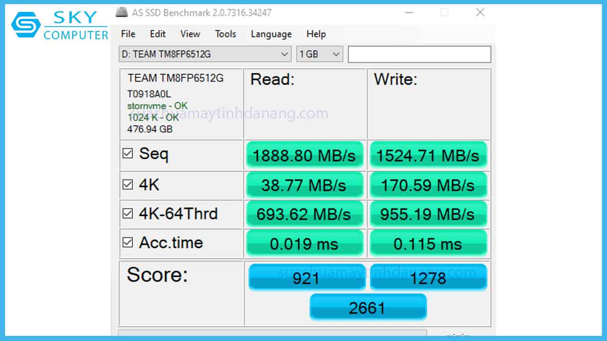This screenshot has width=607, height=341.
Task: Open the Tools menu
Action: [x=225, y=34]
